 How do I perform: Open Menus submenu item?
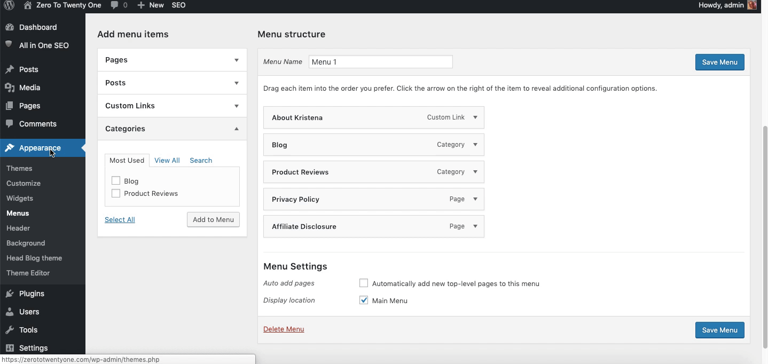point(18,213)
